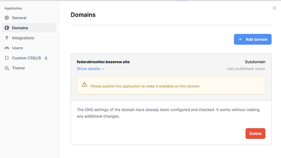This screenshot has width=281, height=158.
Task: Click the federalmonitor.baserow.site domain name
Action: pyautogui.click(x=103, y=62)
